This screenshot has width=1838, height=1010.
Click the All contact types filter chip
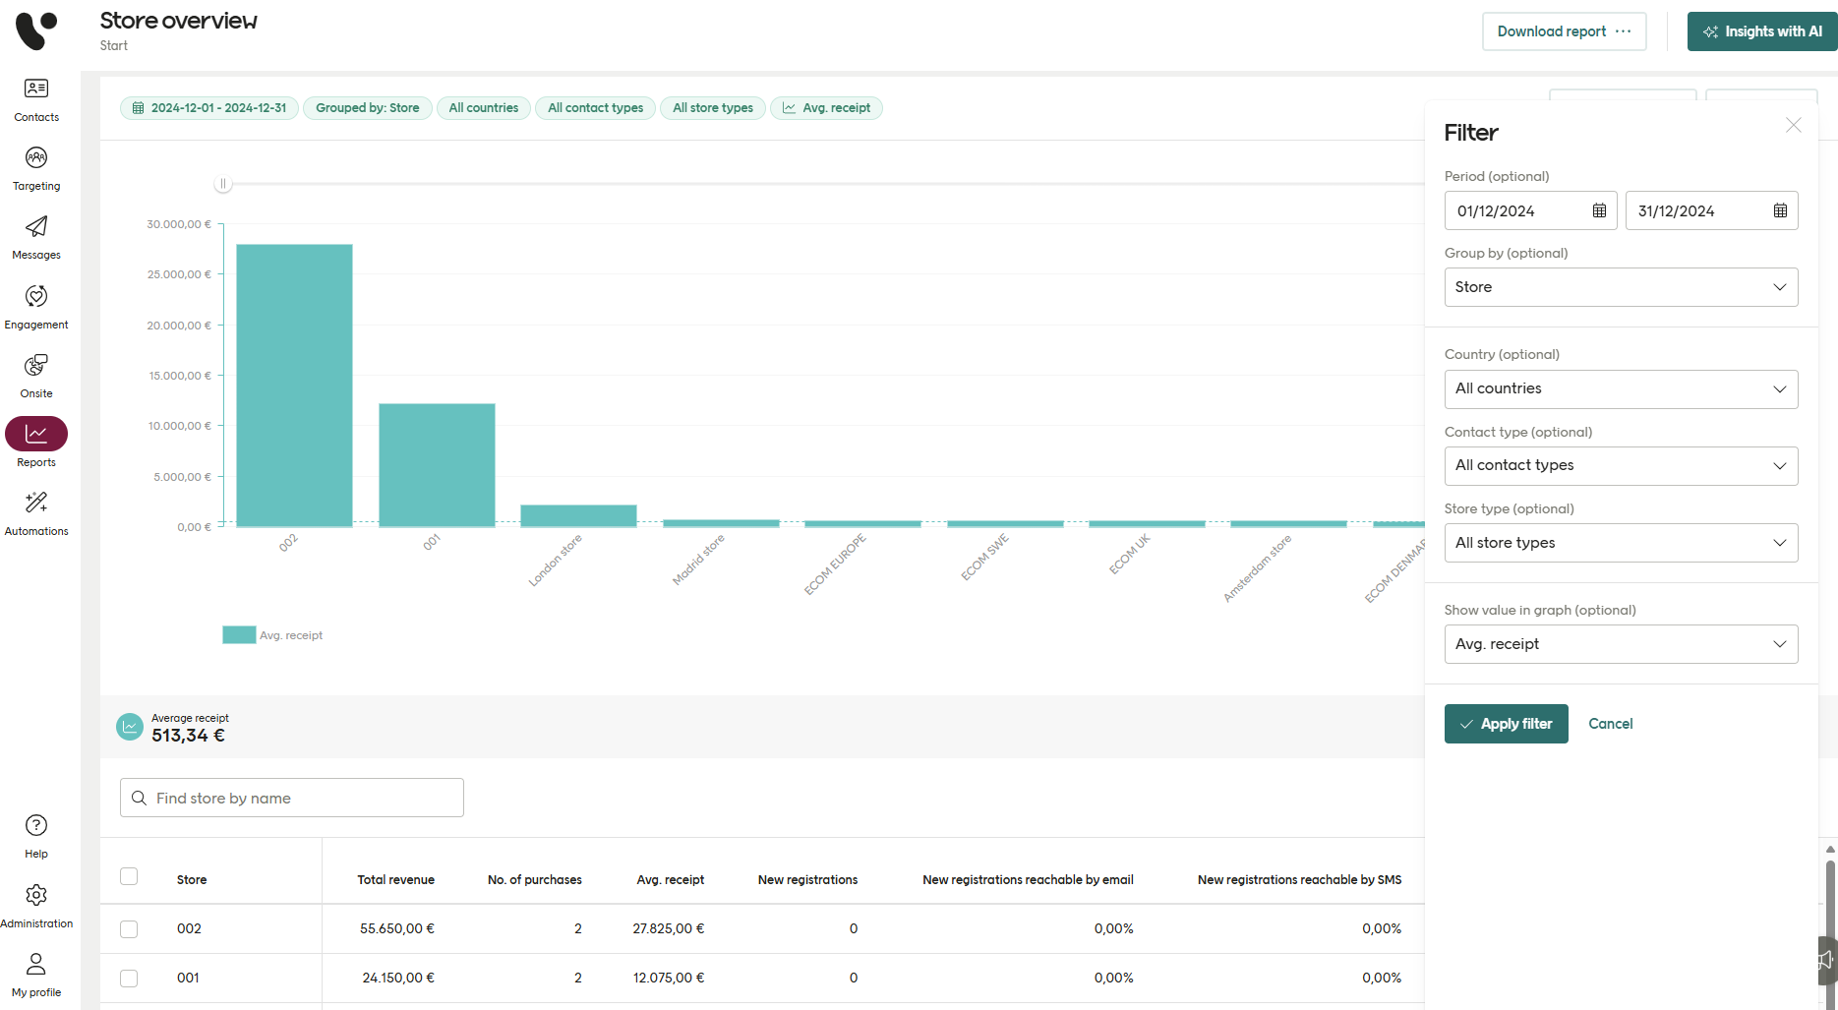(x=595, y=108)
